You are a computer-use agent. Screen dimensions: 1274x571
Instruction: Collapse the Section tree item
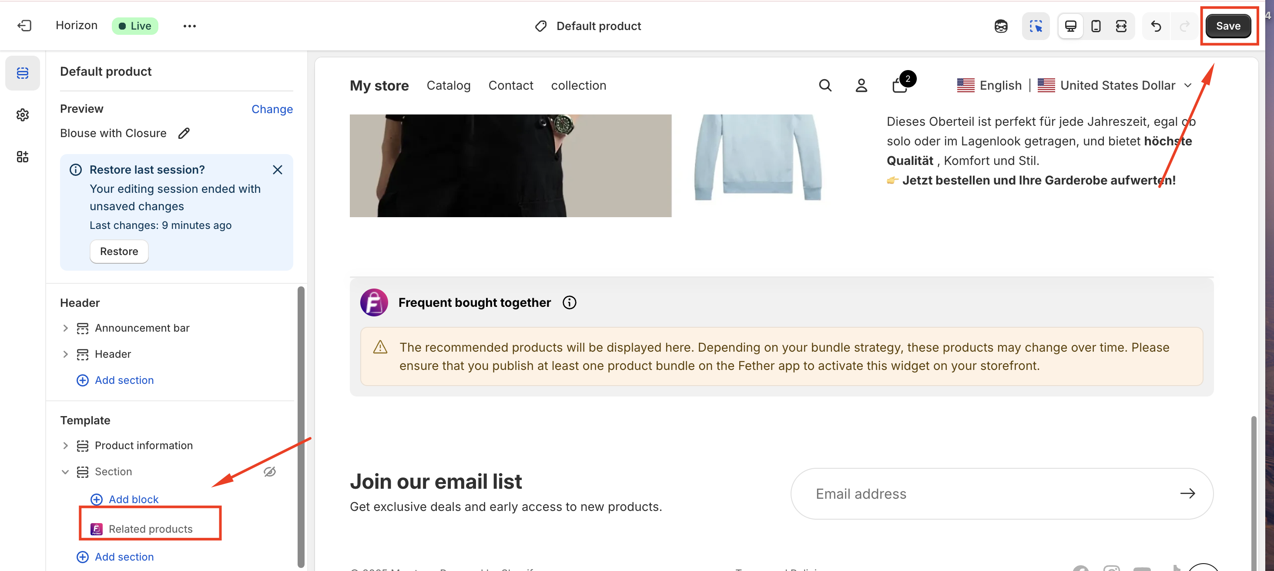pos(65,471)
